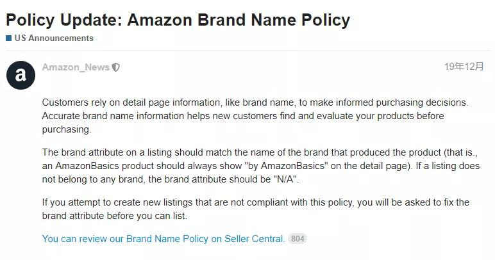
Task: Open the Brand Name Policy on Seller Central link
Action: [x=164, y=239]
